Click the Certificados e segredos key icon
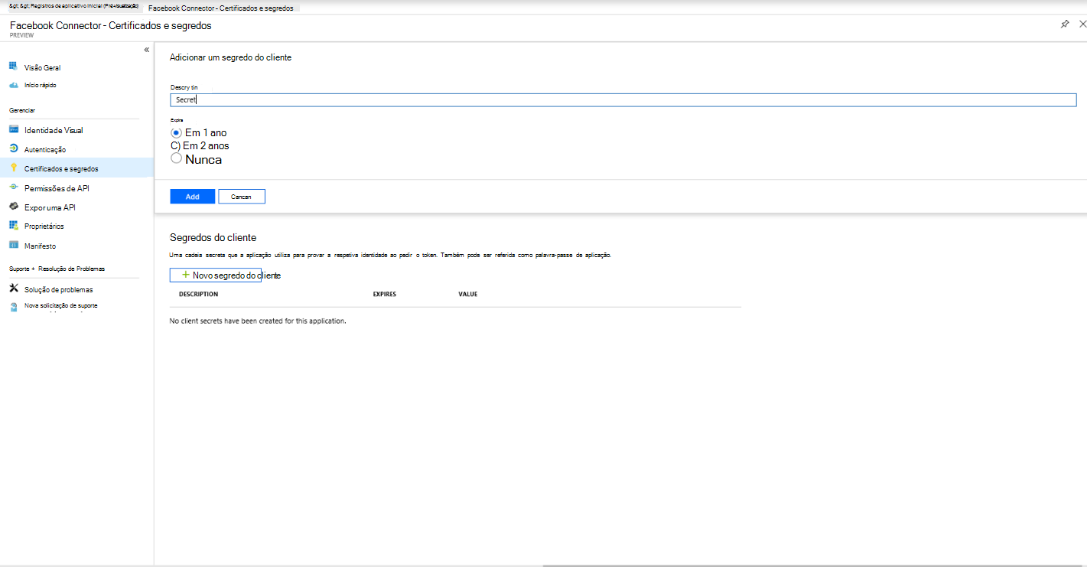Viewport: 1087px width, 567px height. (x=13, y=168)
